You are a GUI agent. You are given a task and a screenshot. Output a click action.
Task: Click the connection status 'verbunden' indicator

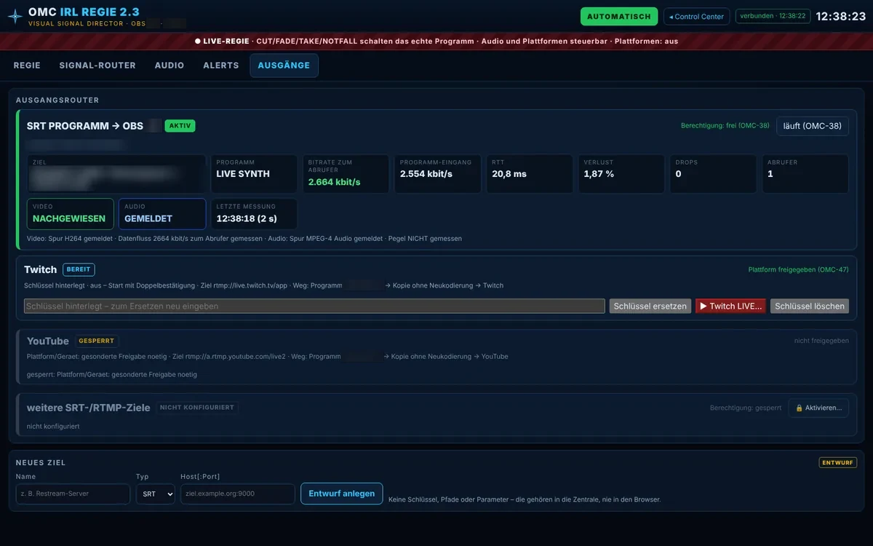[773, 16]
